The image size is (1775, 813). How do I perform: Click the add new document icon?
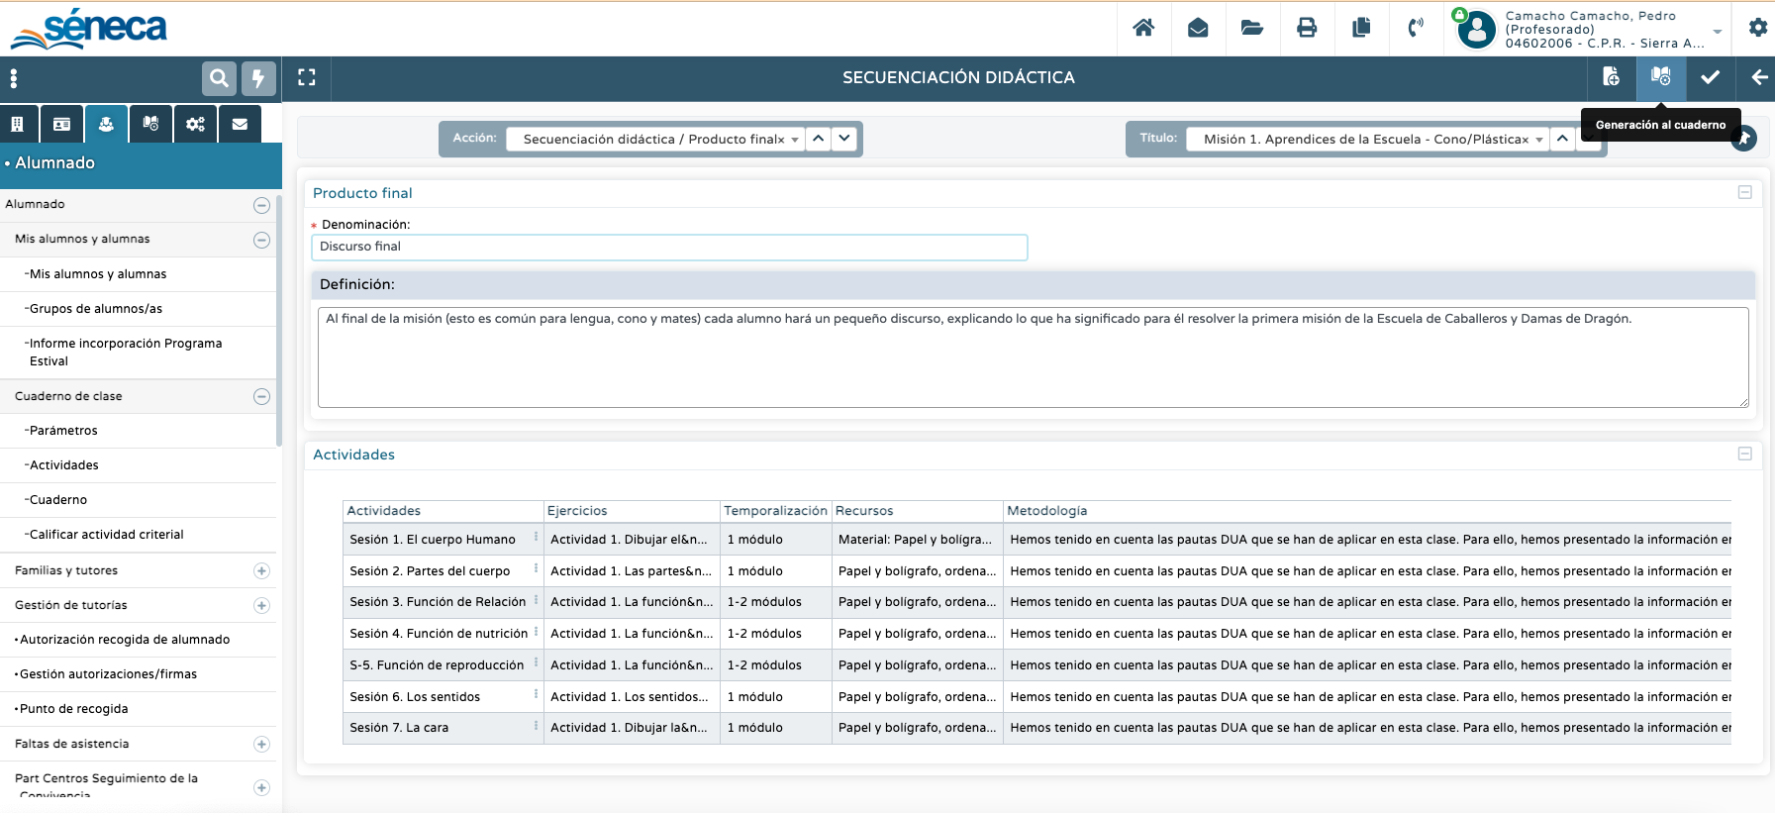[1611, 77]
